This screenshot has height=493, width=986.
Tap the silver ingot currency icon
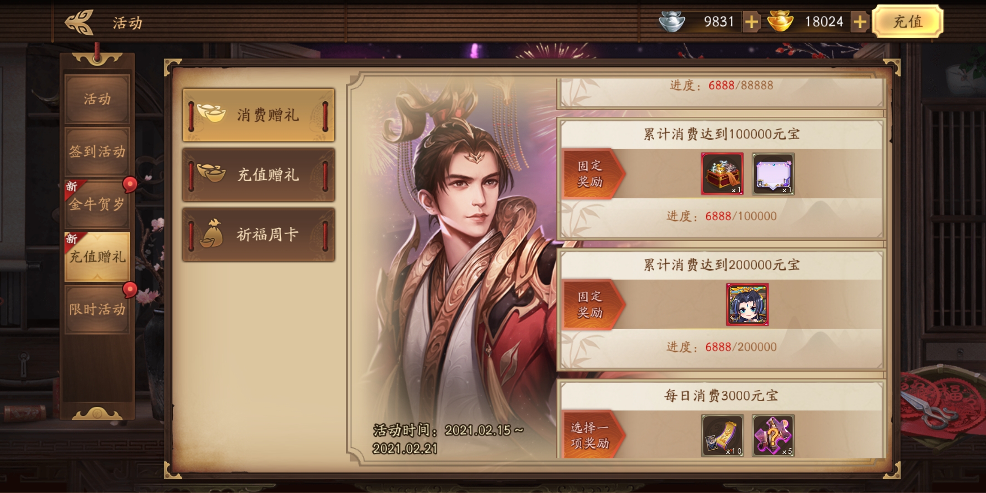coord(671,21)
